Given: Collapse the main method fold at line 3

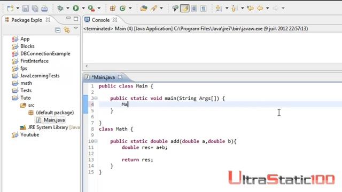Looking at the screenshot, I should pos(96,98).
